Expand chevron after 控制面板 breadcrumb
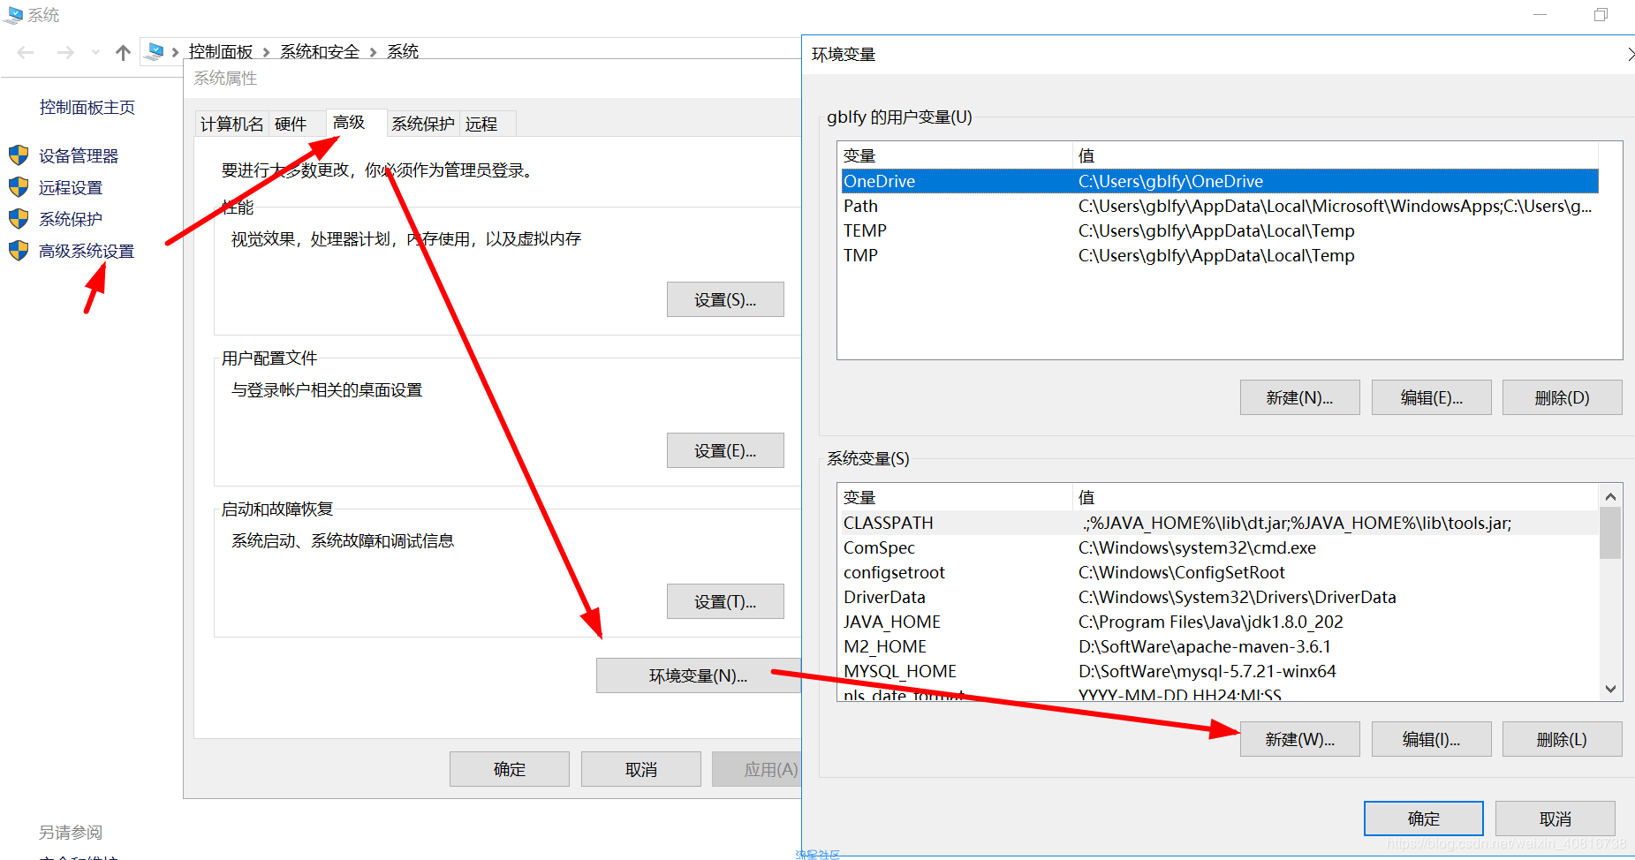The image size is (1635, 860). [x=266, y=53]
